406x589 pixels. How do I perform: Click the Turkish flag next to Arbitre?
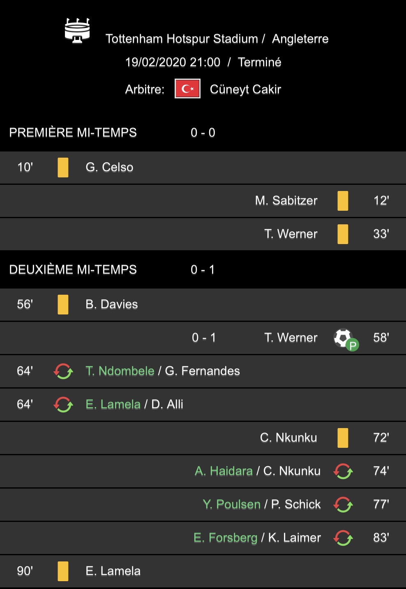[187, 88]
